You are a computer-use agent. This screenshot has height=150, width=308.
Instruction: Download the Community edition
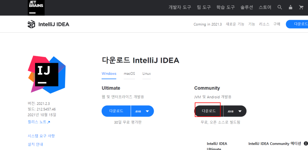tap(209, 111)
